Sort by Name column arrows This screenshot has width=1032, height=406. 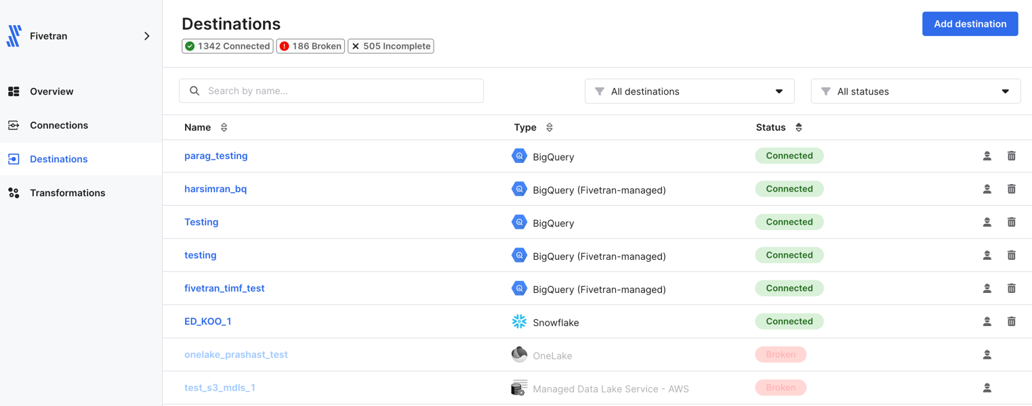click(224, 127)
